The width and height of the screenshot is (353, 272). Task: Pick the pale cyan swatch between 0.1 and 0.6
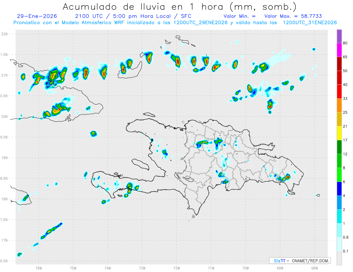(339, 244)
